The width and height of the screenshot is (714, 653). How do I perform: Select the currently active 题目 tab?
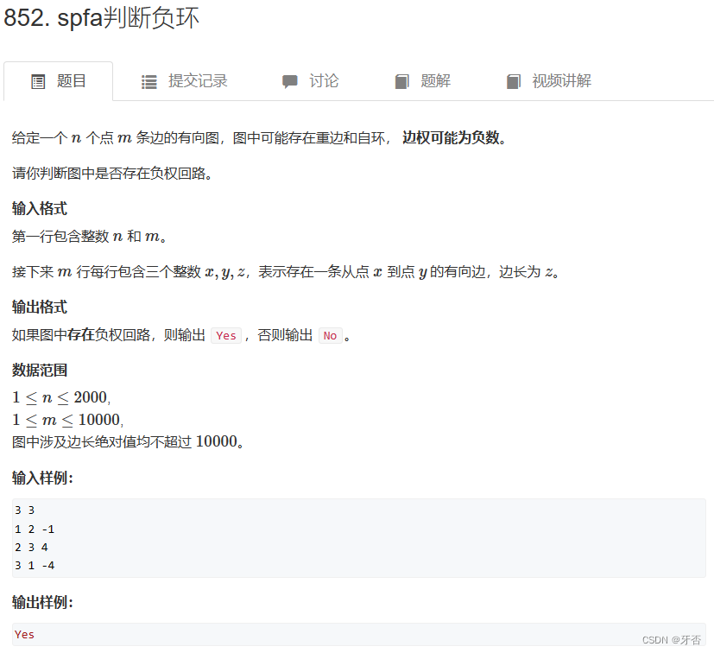point(58,80)
